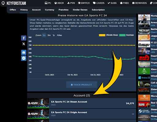Set chart zoom to 1y
Image resolution: width=157 pixels, height=122 pixels.
54,35
